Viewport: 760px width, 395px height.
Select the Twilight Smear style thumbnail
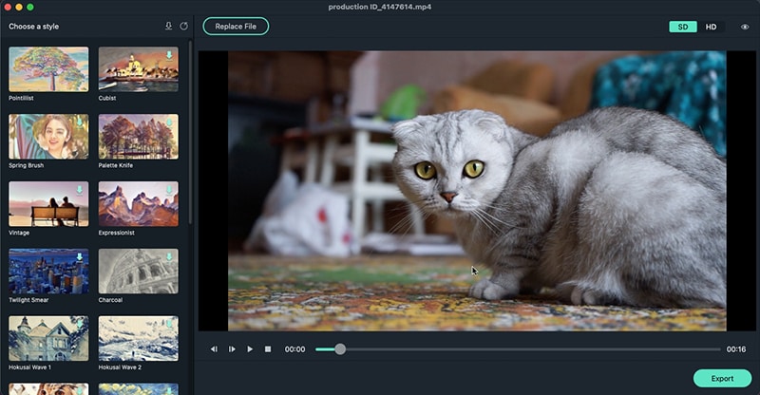(48, 271)
